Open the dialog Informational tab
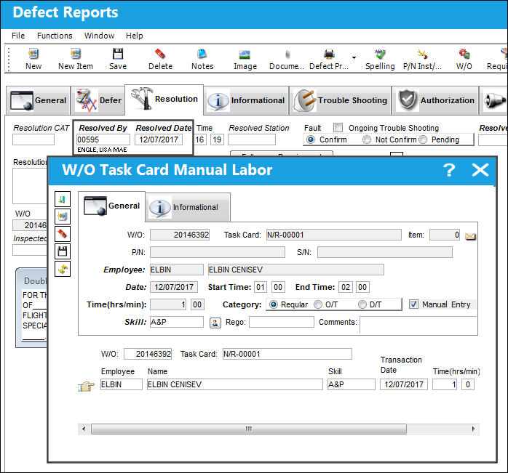Viewport: 508px width, 473px height. coord(188,207)
